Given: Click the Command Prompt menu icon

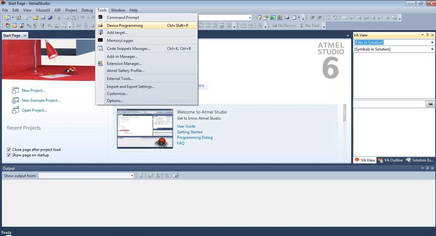Looking at the screenshot, I should click(101, 17).
